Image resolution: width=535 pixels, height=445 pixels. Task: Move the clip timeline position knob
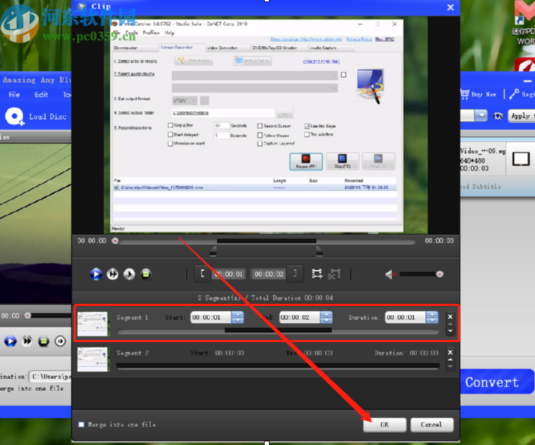click(115, 241)
